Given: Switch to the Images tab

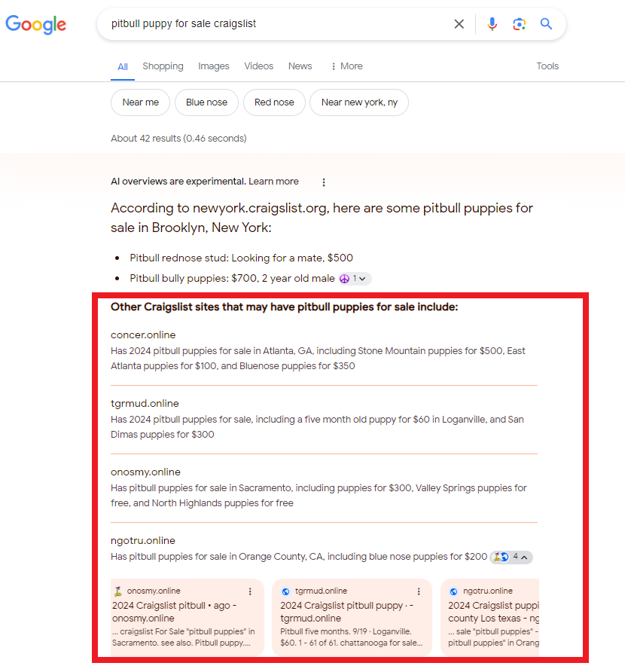Looking at the screenshot, I should point(214,66).
